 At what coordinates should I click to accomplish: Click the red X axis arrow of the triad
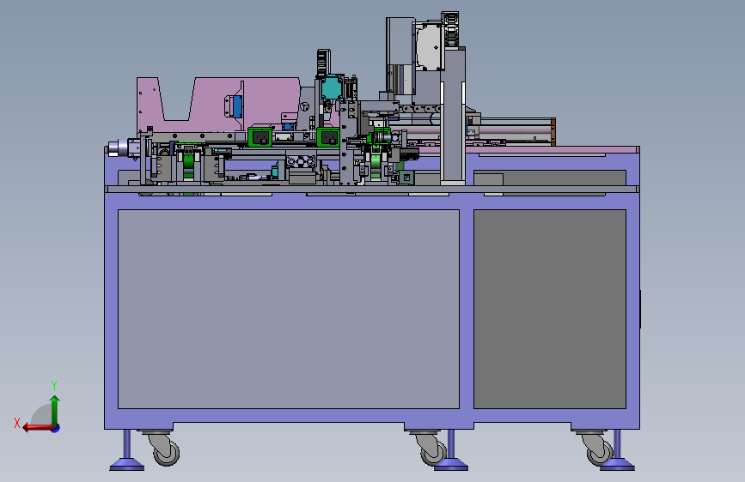[38, 428]
